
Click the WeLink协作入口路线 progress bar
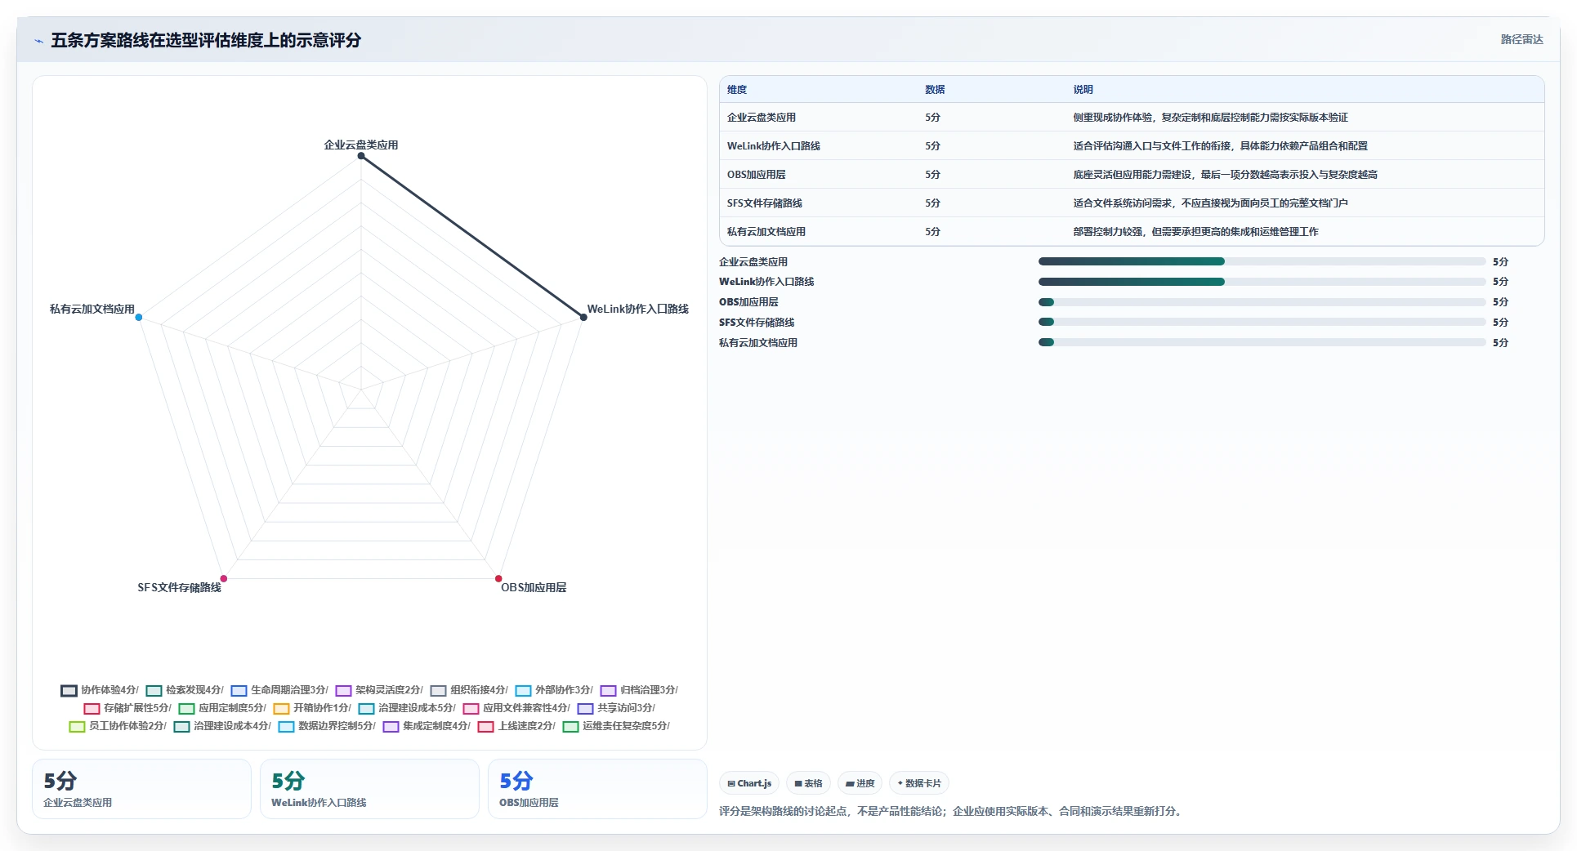point(1262,282)
